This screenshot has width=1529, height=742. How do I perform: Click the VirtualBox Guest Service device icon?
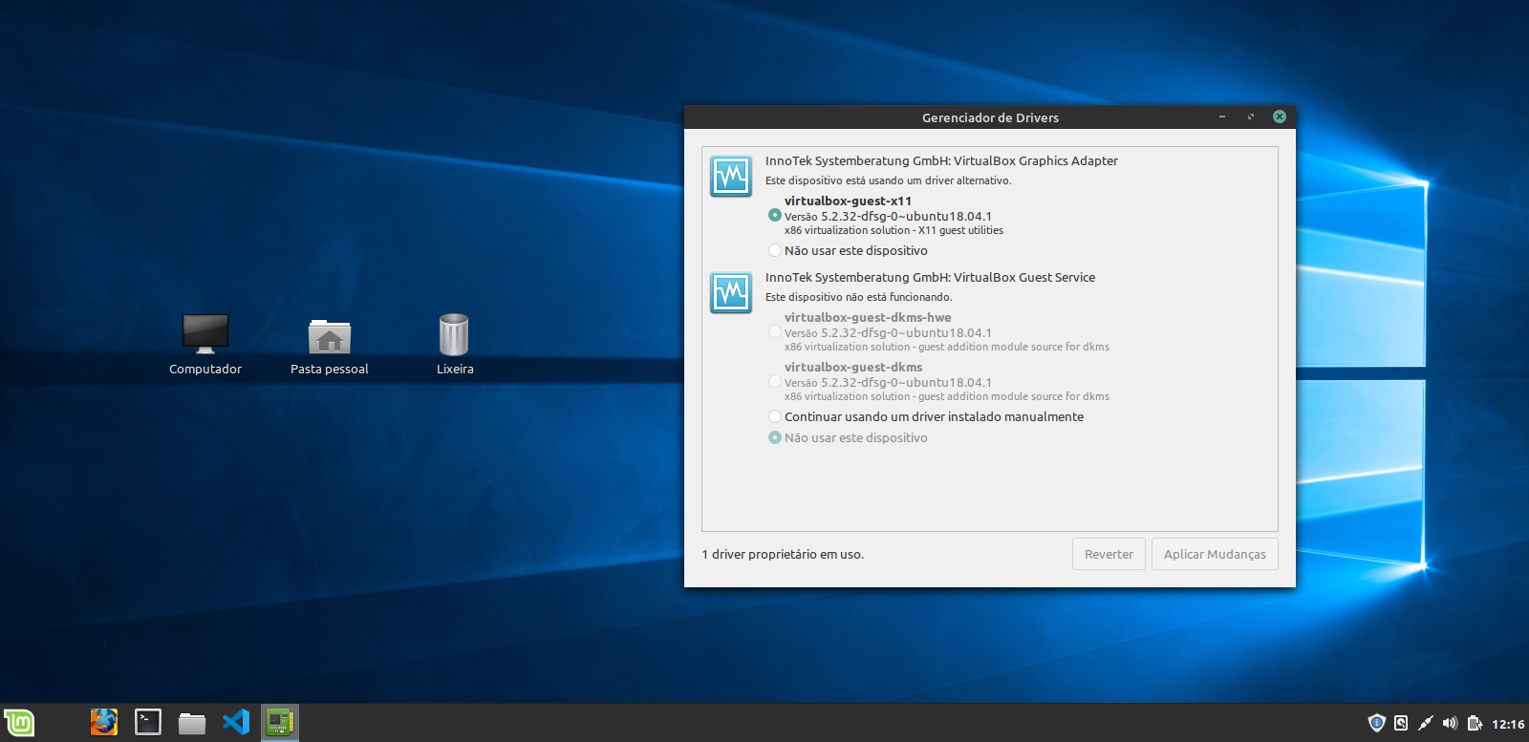731,293
